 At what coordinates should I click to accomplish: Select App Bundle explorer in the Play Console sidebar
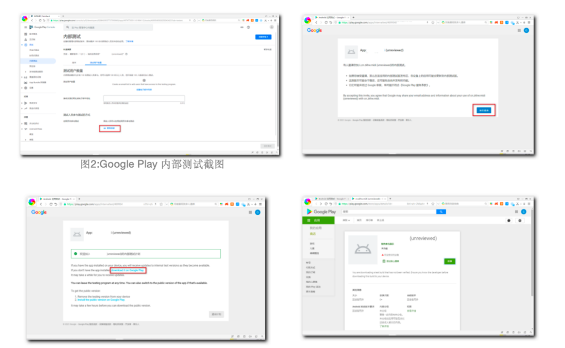point(38,83)
